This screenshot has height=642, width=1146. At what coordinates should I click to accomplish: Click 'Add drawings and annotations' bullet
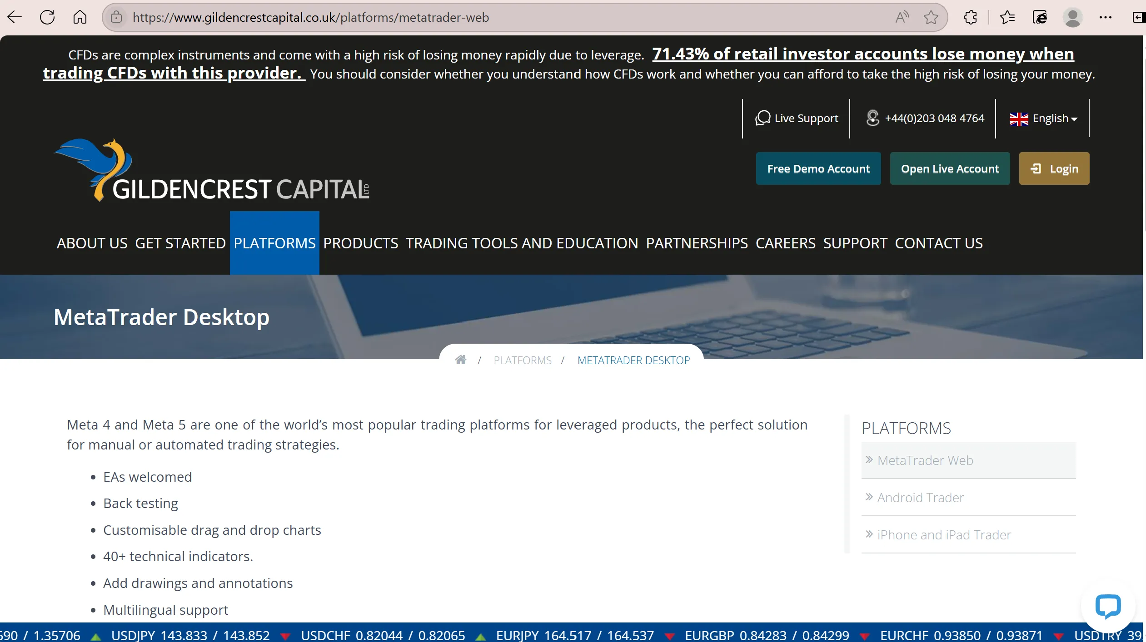click(198, 583)
